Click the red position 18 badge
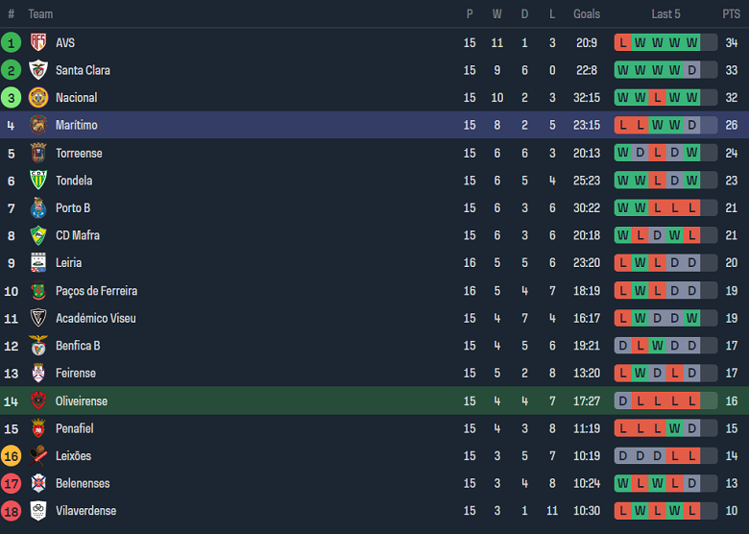 tap(11, 511)
